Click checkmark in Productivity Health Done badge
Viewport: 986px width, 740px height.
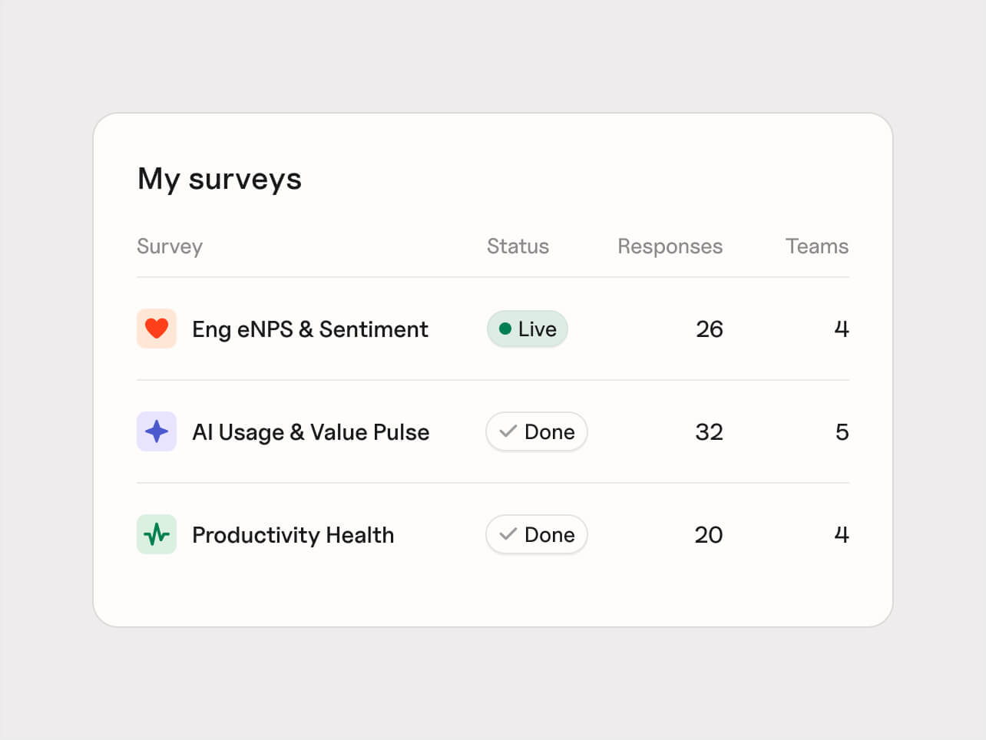(x=508, y=534)
